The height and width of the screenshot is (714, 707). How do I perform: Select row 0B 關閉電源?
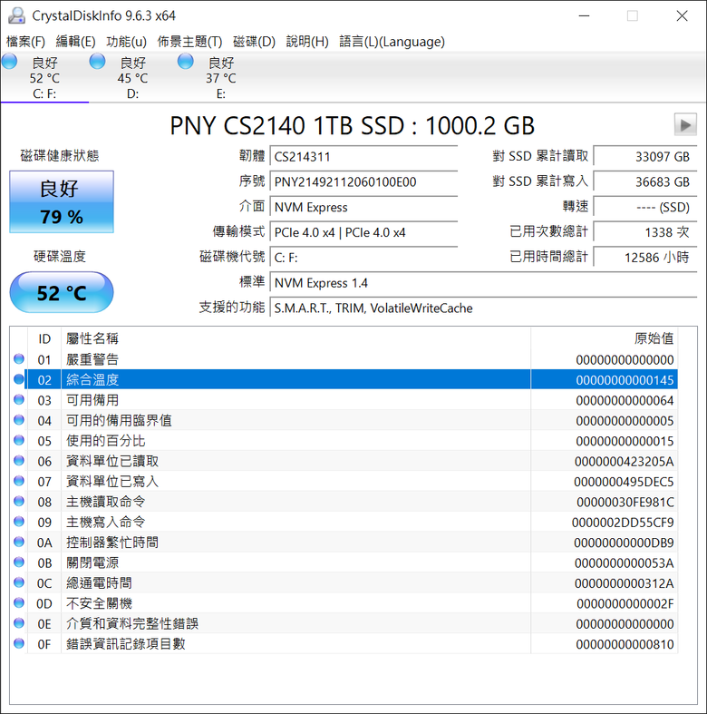[344, 562]
